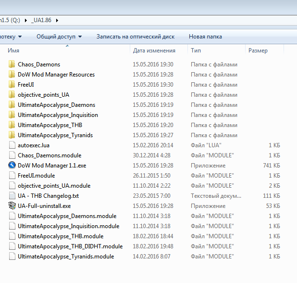
Task: Click the UltimateApocalypse_THB_DIDHT.module file icon
Action: [x=12, y=246]
